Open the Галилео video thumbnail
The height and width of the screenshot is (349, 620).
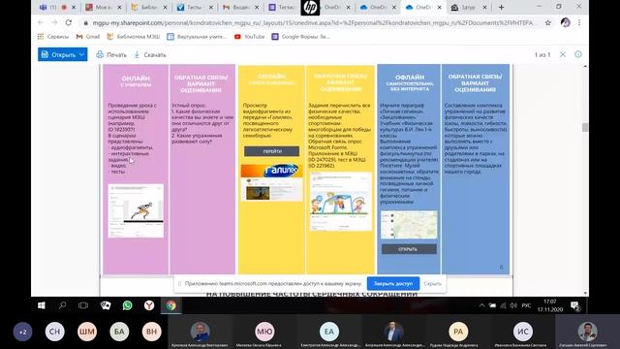coord(271,182)
